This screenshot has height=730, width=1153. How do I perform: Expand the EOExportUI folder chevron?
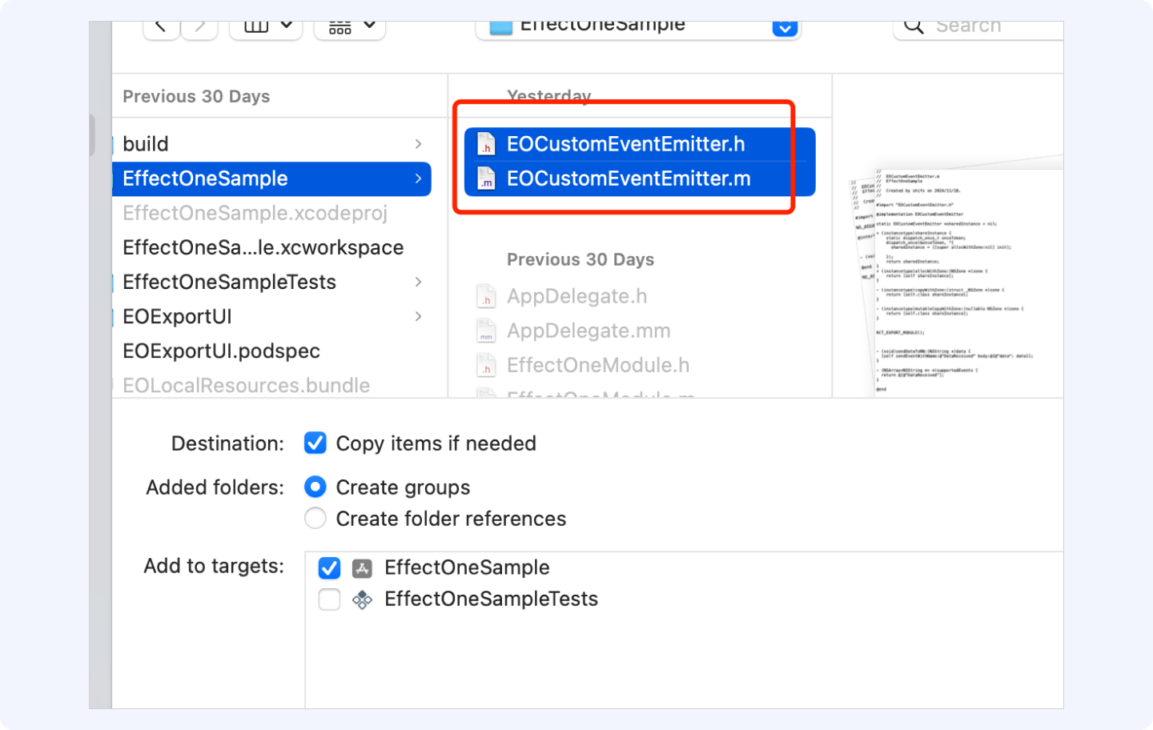[418, 316]
